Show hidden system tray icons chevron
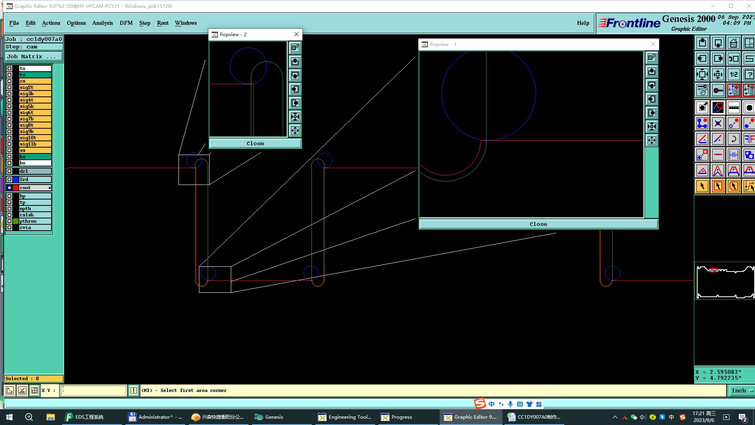This screenshot has height=425, width=755. (x=615, y=417)
